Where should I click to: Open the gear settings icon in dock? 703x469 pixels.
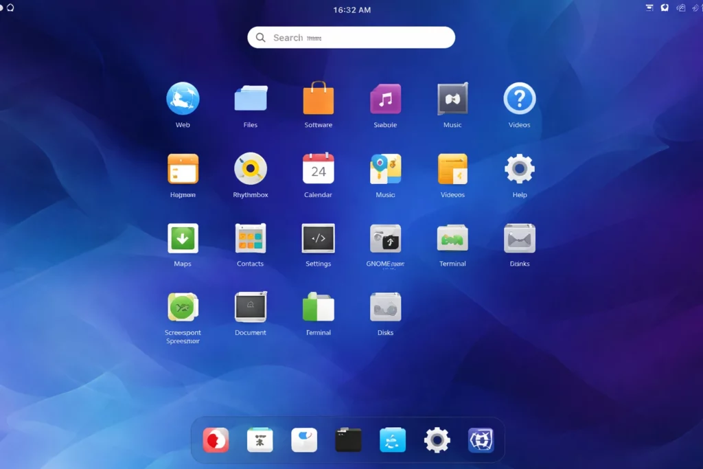pyautogui.click(x=437, y=440)
